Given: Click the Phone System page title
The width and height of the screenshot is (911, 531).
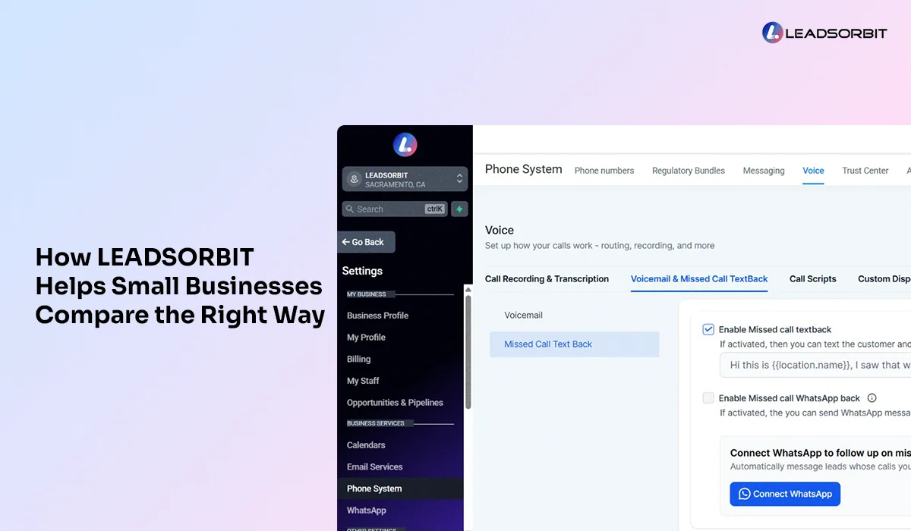Looking at the screenshot, I should tap(523, 169).
